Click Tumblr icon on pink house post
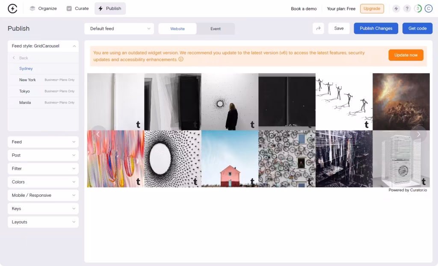This screenshot has height=266, width=438. 252,182
